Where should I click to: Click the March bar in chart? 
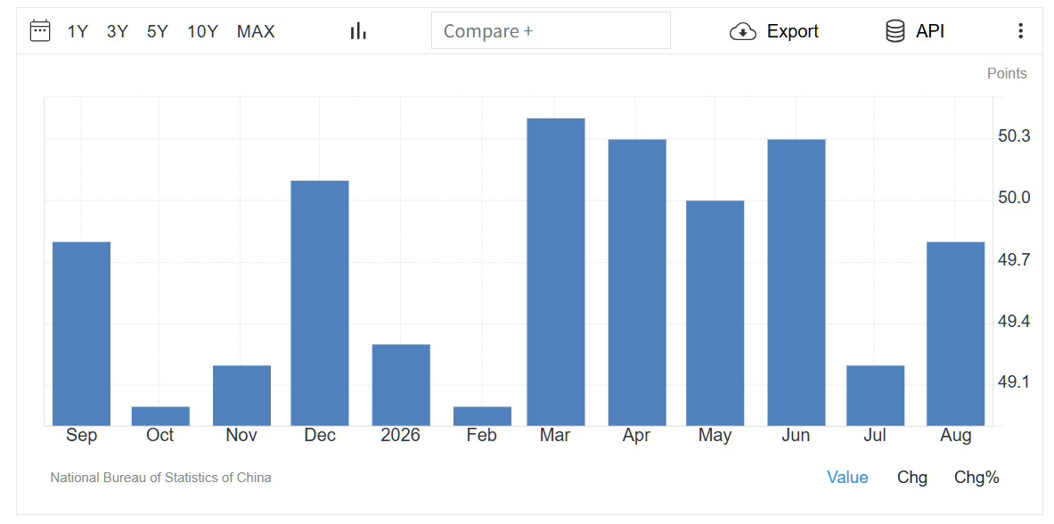point(555,272)
